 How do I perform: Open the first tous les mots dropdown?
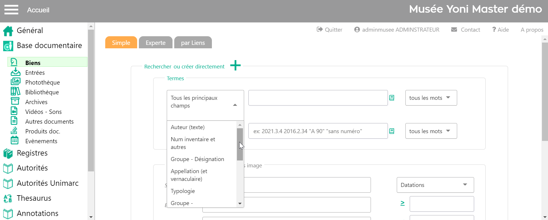coord(431,98)
